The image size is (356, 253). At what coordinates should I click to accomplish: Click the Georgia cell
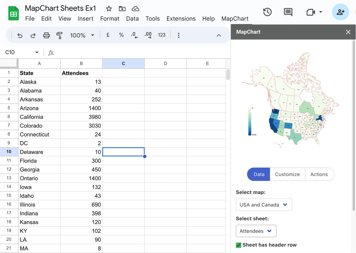click(39, 169)
